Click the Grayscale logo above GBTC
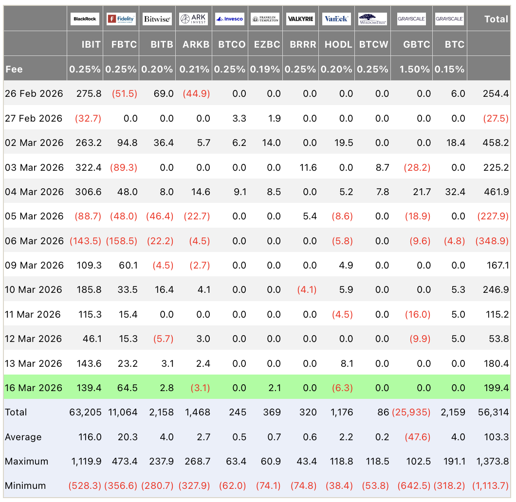 click(411, 19)
